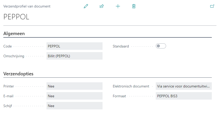Image resolution: width=218 pixels, height=113 pixels.
Task: Click the plus icon for new profile
Action: (118, 6)
